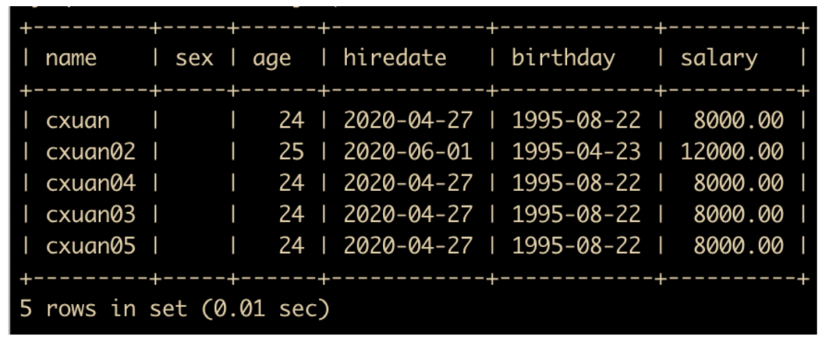
Task: Click cxuan's 8000.00 salary value
Action: (738, 120)
